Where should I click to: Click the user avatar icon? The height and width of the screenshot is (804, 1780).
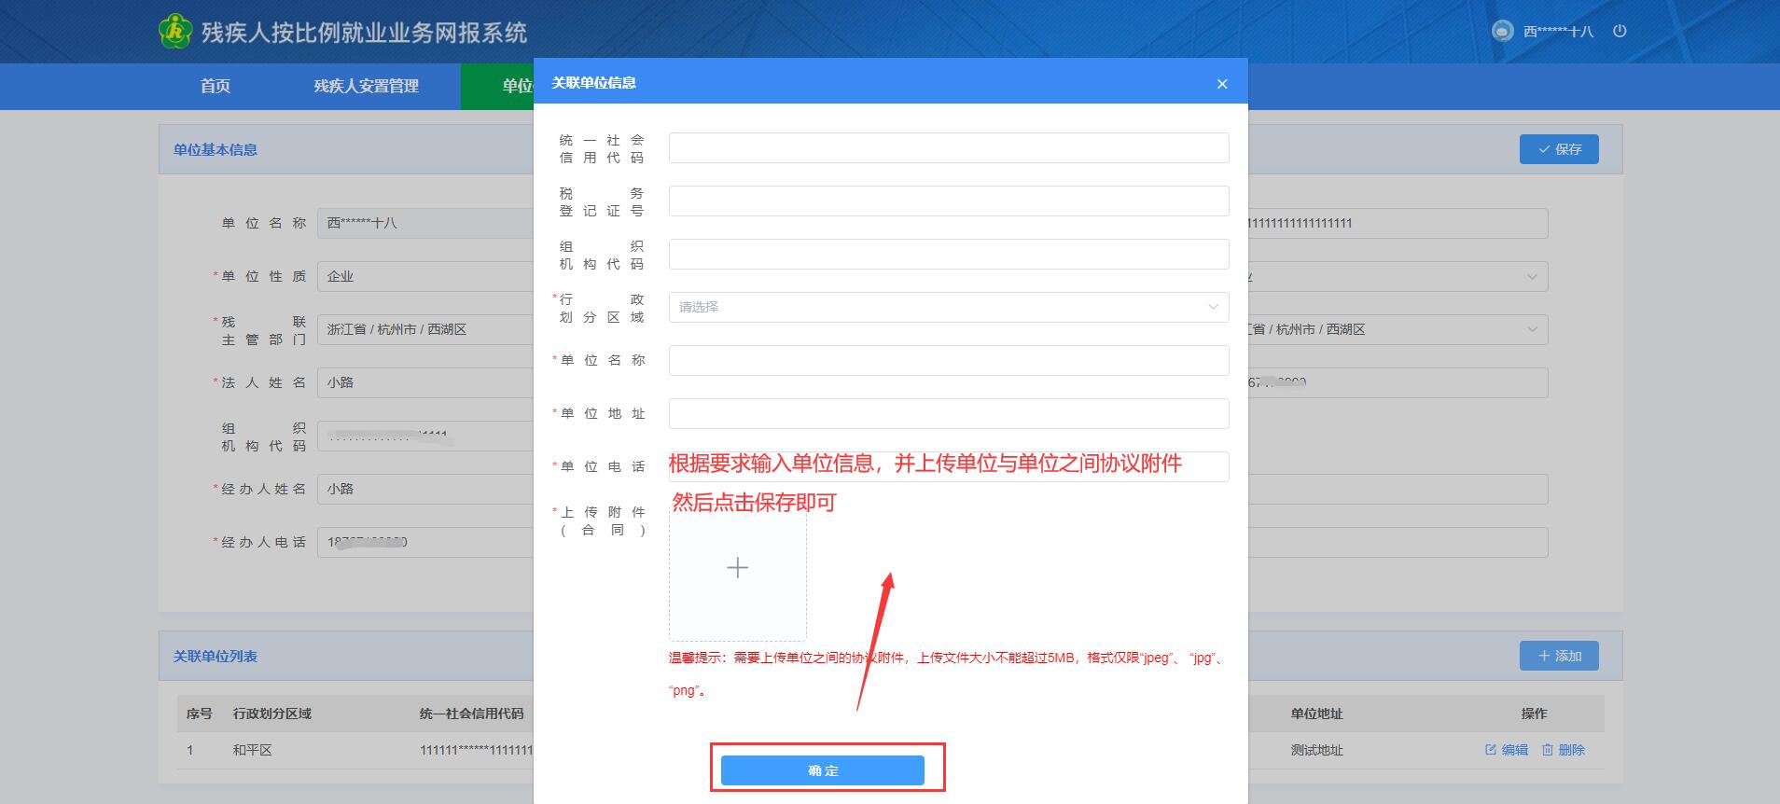click(1502, 31)
